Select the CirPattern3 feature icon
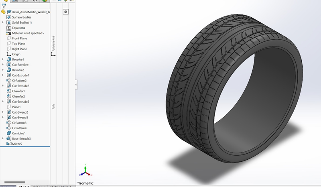Screen dimensions: 321x187 (x=9, y=123)
